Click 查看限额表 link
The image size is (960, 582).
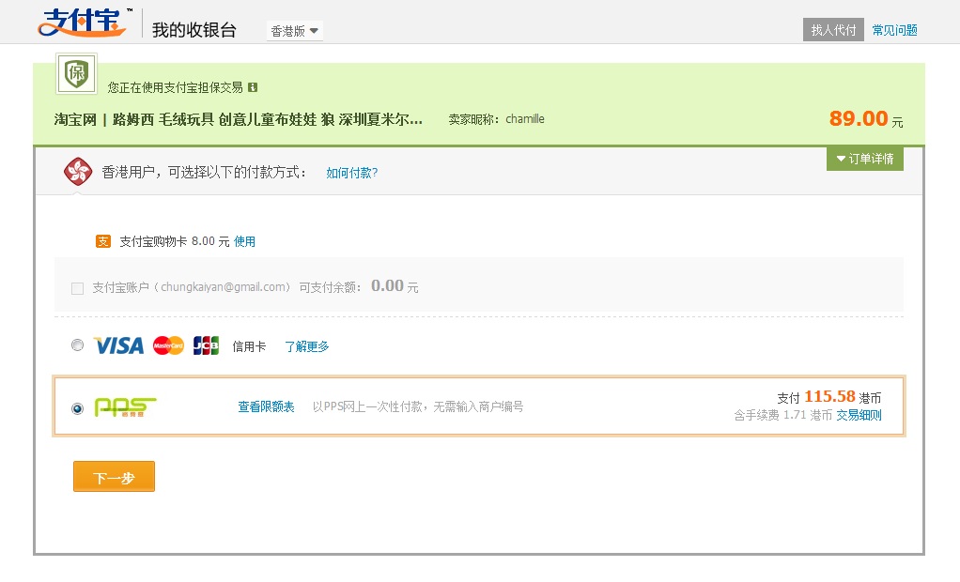click(x=266, y=406)
